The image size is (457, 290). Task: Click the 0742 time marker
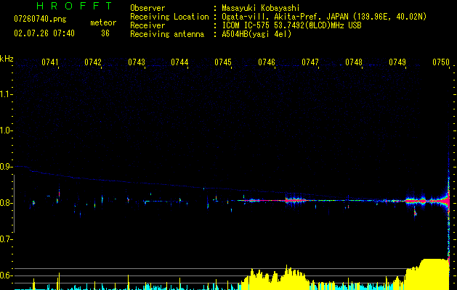(93, 62)
